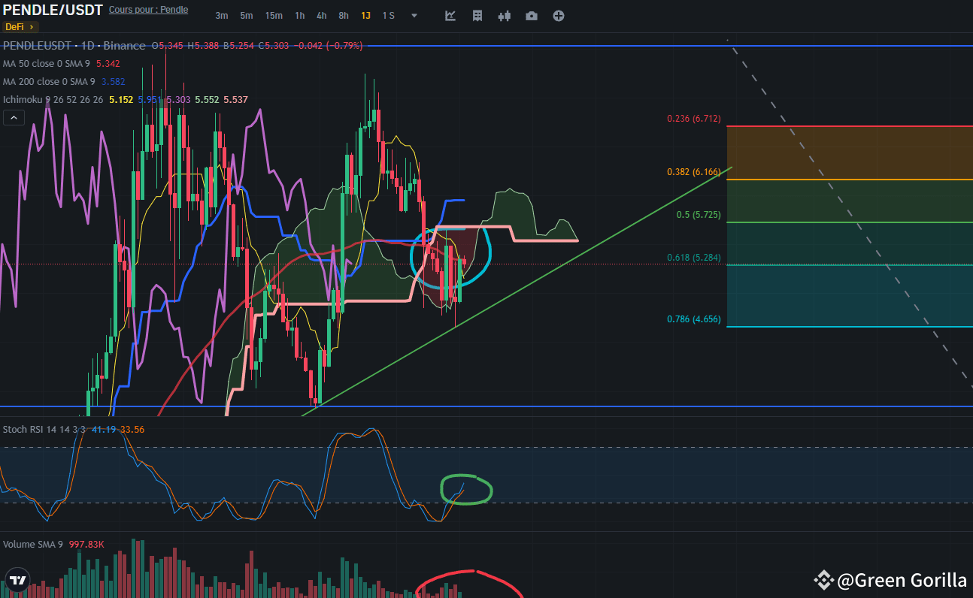Click the TradingView logo badge
Image resolution: width=973 pixels, height=598 pixels.
click(18, 581)
